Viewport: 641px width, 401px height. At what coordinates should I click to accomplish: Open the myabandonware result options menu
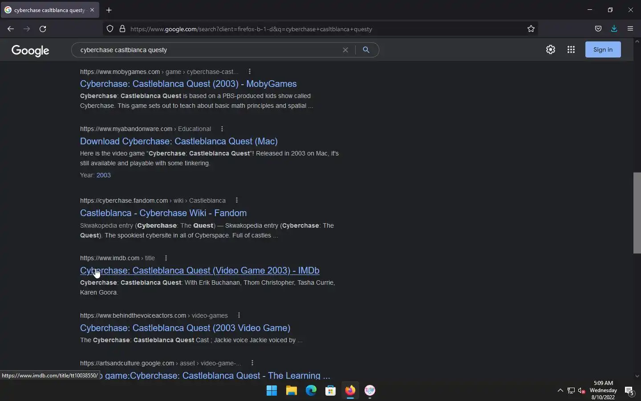click(x=222, y=129)
